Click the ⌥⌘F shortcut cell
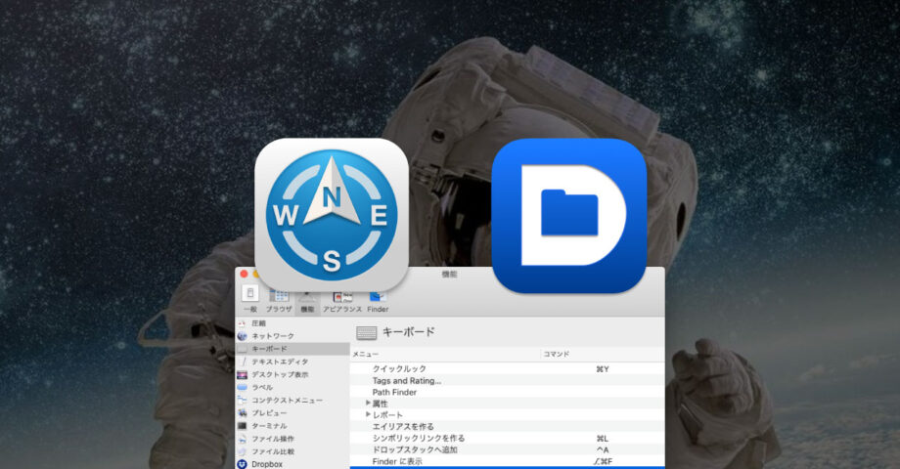The height and width of the screenshot is (469, 900). tap(603, 461)
